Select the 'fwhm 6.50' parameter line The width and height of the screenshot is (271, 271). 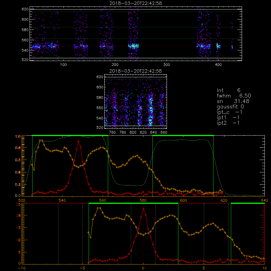coord(234,96)
